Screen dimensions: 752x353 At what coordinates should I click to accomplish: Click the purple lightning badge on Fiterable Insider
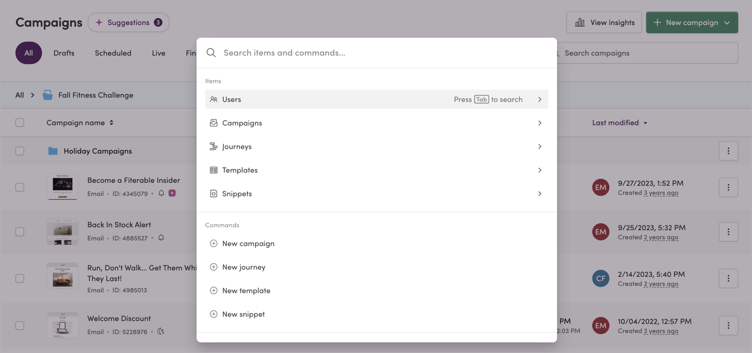[x=171, y=193]
